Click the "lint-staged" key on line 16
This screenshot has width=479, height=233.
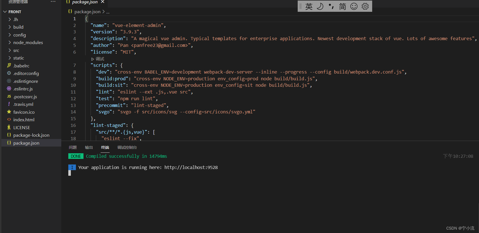[x=108, y=125]
